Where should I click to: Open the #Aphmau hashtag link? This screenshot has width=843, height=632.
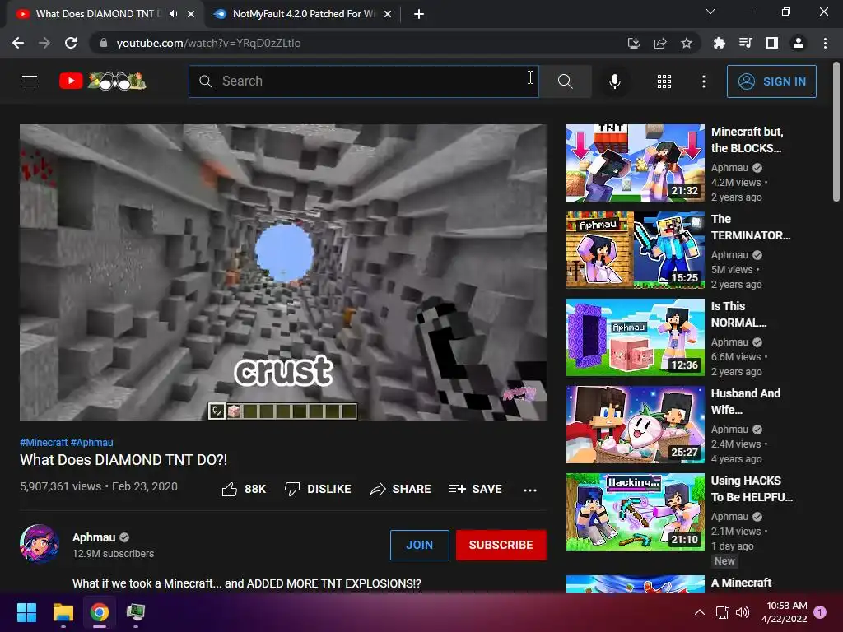(x=92, y=442)
